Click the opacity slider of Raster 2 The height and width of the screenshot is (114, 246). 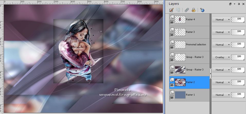click(238, 82)
